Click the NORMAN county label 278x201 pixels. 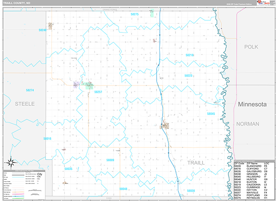[x=248, y=124]
